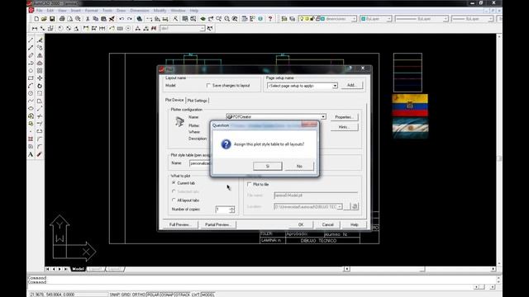Select the Rotate tool
This screenshot has width=529, height=297.
pyautogui.click(x=40, y=86)
